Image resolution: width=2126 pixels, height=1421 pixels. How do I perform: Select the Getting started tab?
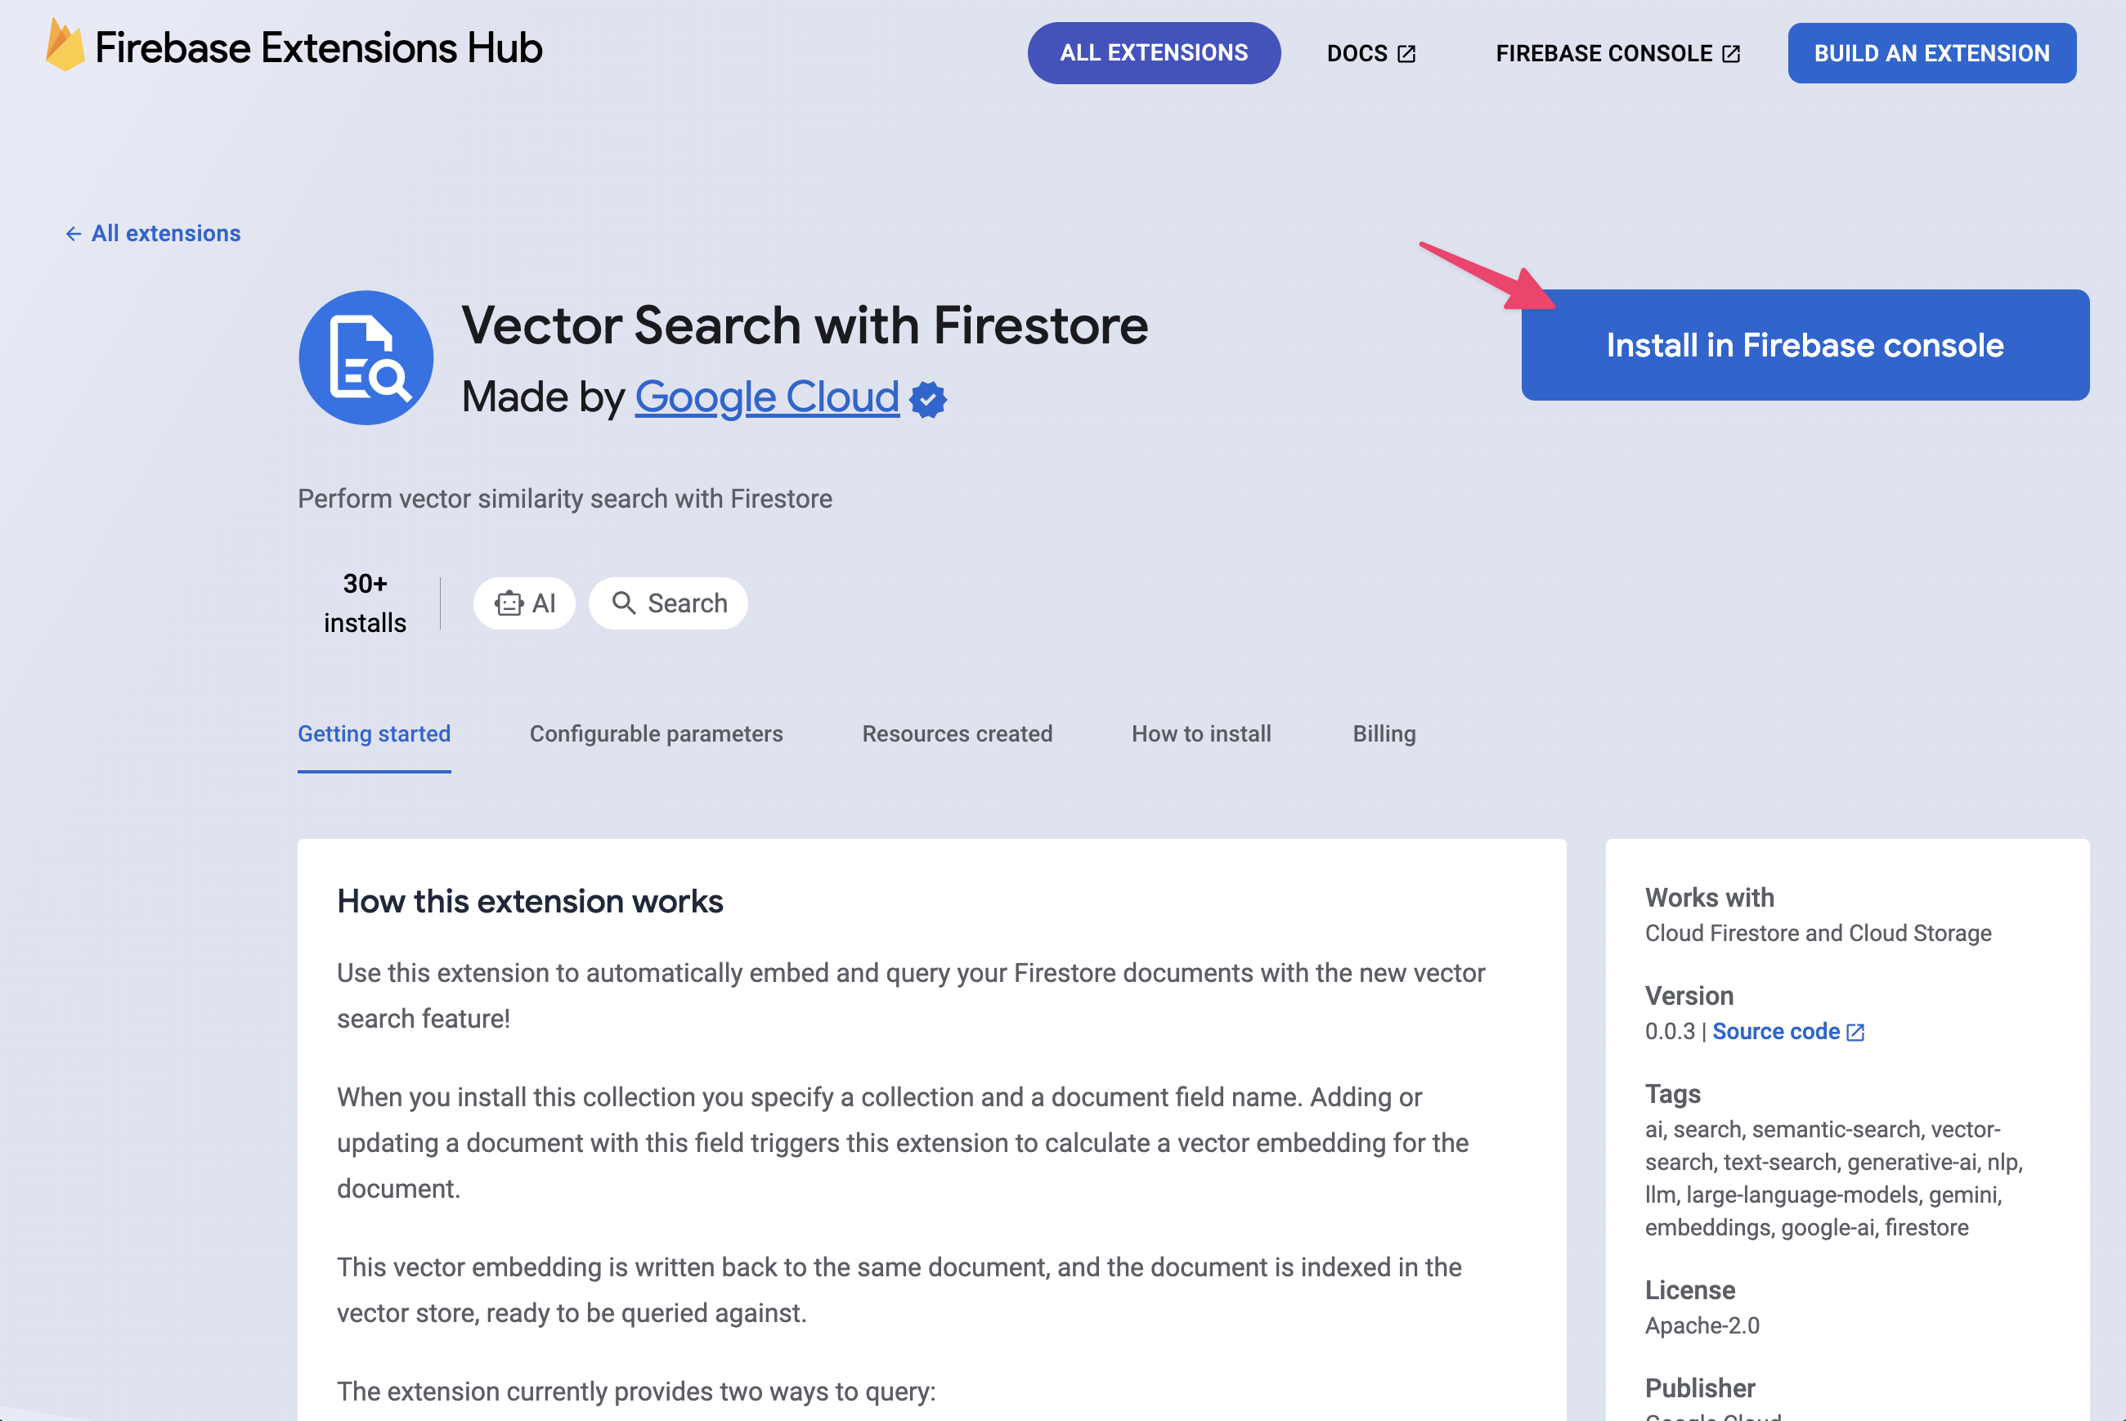(376, 733)
